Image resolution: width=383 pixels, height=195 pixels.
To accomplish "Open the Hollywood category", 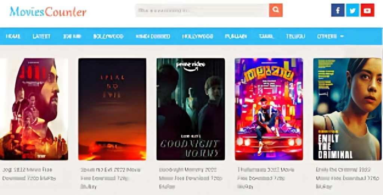I will click(197, 36).
